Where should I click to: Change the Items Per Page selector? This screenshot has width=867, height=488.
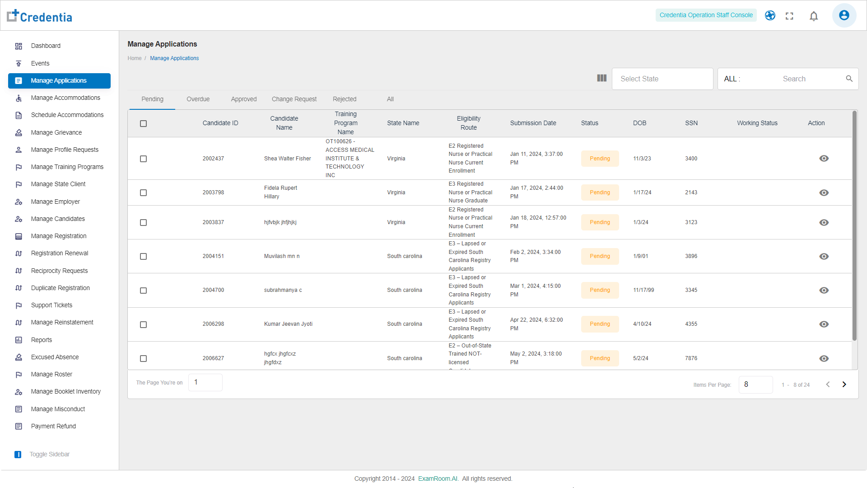click(x=755, y=385)
